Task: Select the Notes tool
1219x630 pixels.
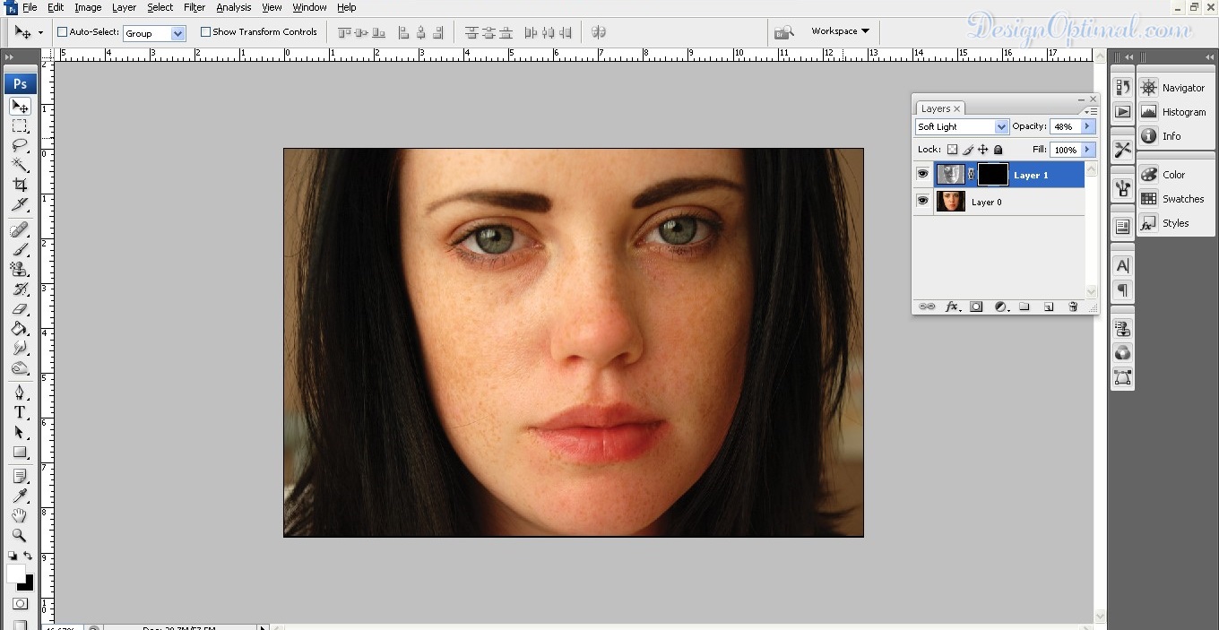Action: (20, 476)
